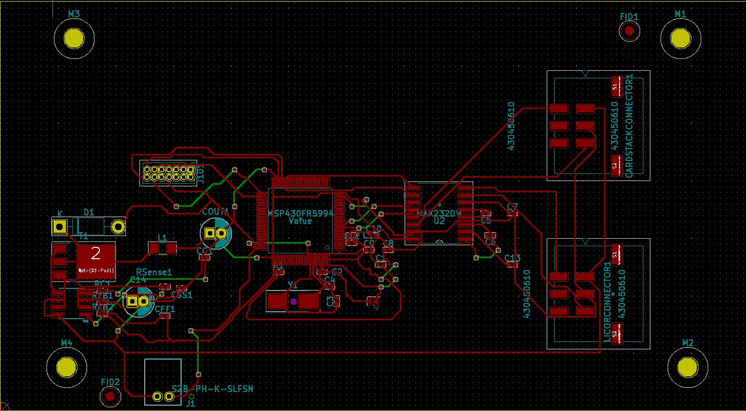Click the D1 diode cathode pad K

click(59, 227)
